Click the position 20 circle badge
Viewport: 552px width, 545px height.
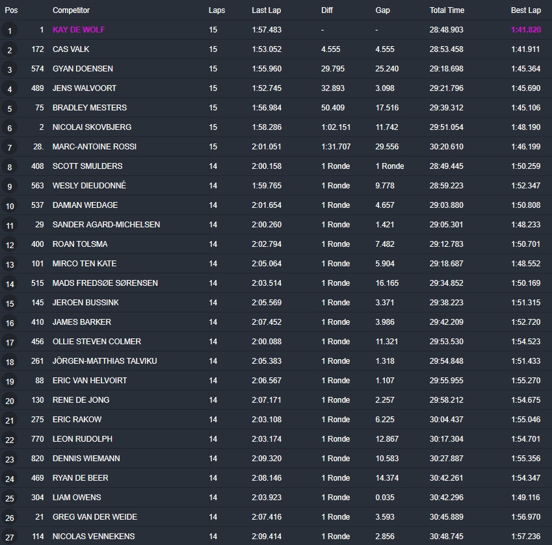[10, 401]
